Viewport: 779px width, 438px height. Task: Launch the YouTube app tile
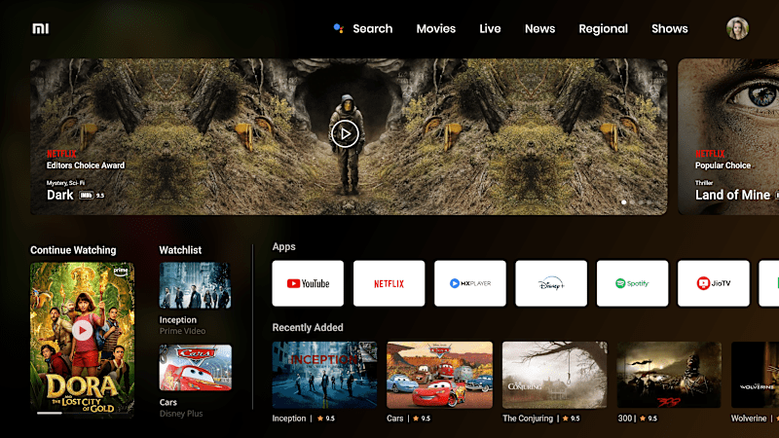click(x=308, y=283)
